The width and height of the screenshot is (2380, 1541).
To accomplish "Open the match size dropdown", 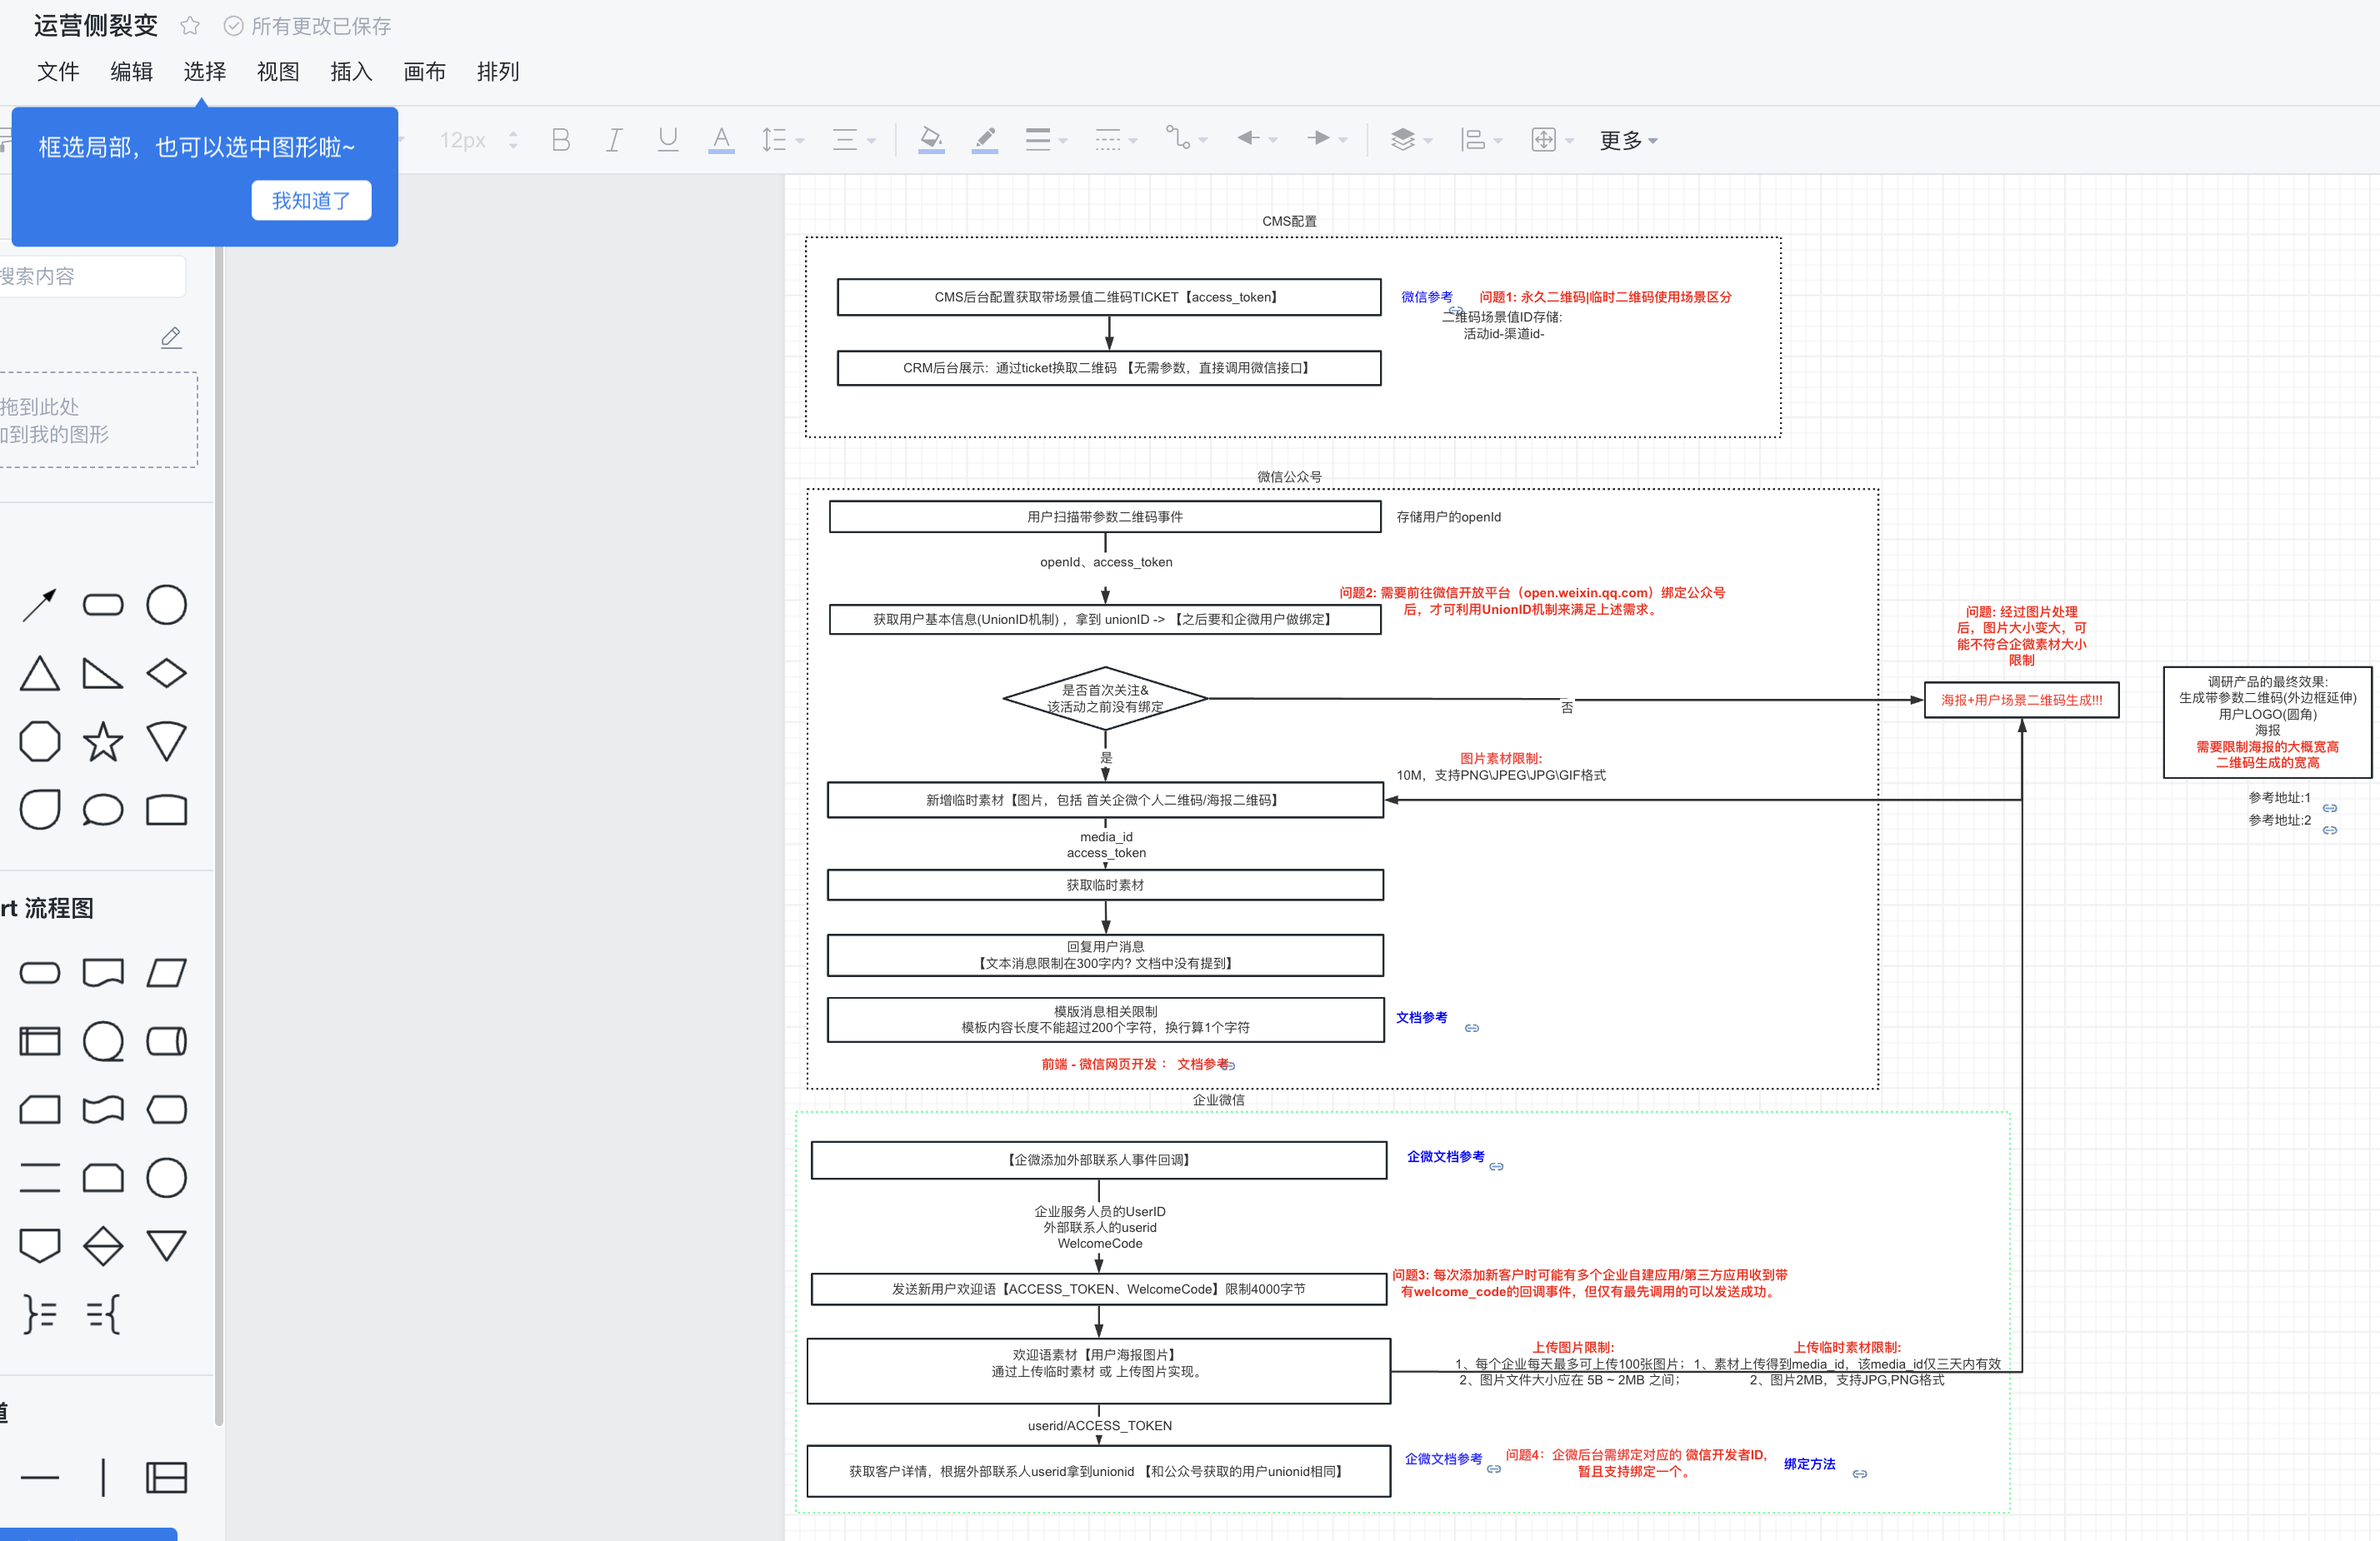I will pos(1552,140).
